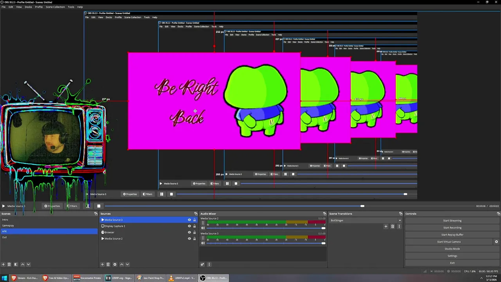This screenshot has height=282, width=501.
Task: Select the Intro scene
Action: 49,220
